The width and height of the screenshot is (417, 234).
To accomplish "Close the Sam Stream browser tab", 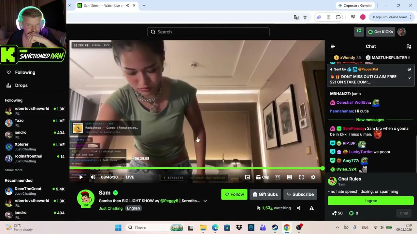I will pos(134,6).
